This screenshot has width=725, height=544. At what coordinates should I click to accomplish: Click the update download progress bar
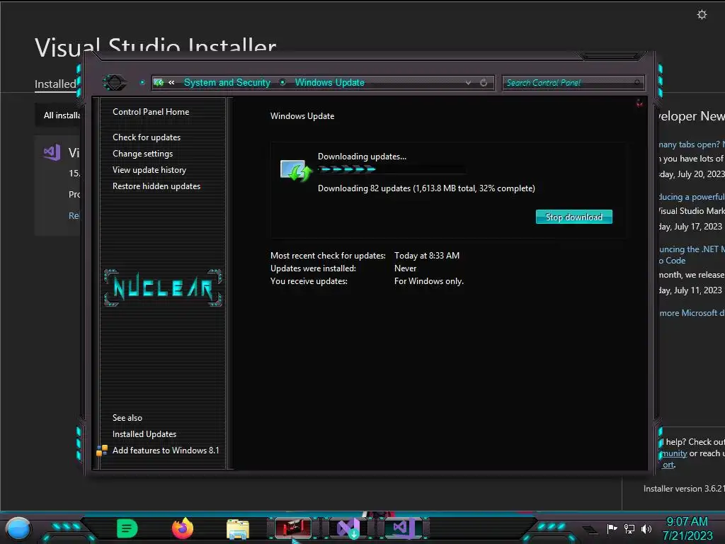pyautogui.click(x=391, y=169)
